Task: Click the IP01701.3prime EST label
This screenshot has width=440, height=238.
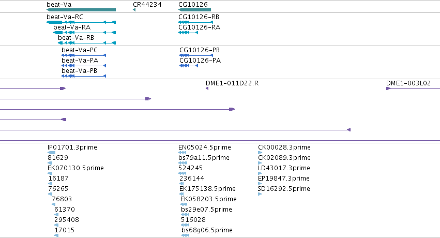Action: click(x=72, y=147)
